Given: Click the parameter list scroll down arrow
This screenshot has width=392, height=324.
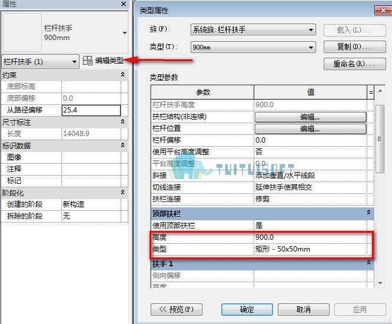Looking at the screenshot, I should tap(380, 283).
